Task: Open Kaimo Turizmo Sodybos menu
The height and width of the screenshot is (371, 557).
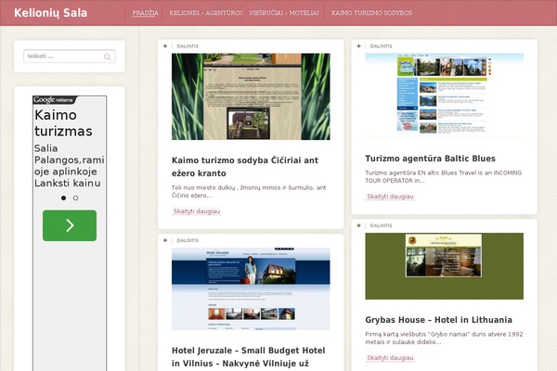Action: point(371,13)
